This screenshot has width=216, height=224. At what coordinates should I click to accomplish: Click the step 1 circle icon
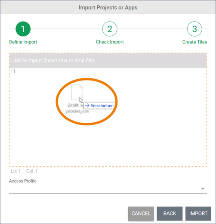tap(23, 29)
